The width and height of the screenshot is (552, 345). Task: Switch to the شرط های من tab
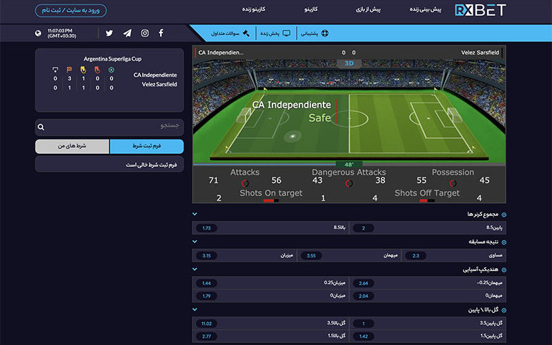72,146
